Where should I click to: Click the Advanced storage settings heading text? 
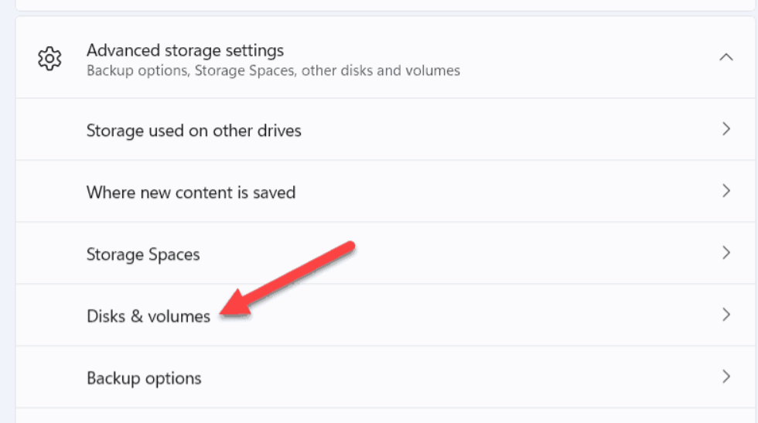click(x=185, y=51)
